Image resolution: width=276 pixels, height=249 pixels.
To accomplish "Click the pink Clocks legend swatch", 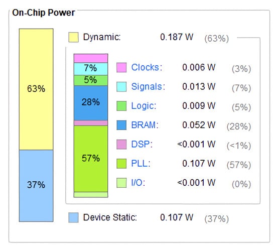I will pos(121,67).
